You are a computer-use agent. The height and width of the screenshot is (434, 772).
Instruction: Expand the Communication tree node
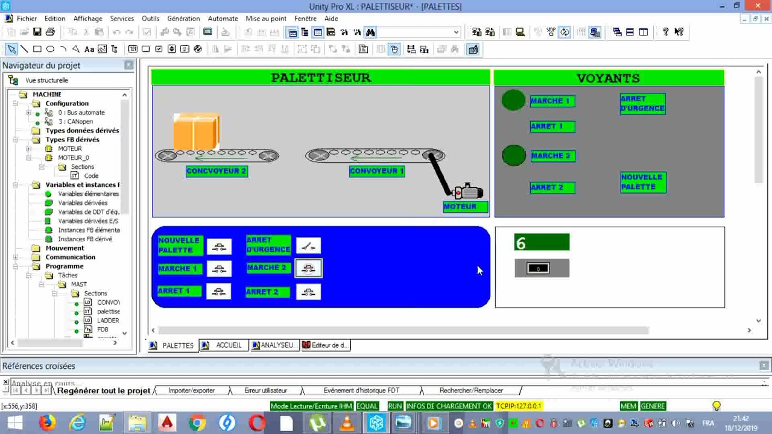tap(16, 257)
